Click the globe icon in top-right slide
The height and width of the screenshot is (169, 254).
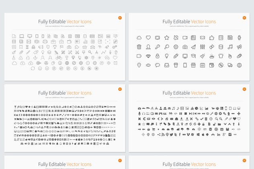click(239, 65)
